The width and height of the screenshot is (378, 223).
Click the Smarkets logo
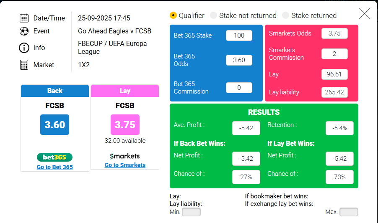pos(125,156)
